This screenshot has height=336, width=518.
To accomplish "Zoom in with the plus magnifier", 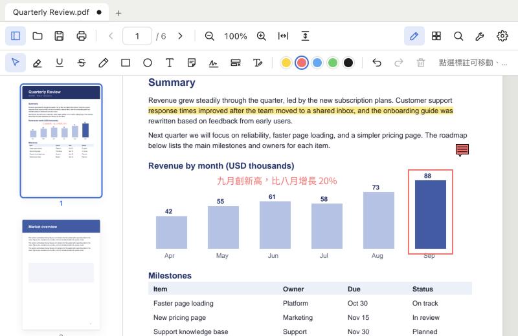I will (x=262, y=36).
